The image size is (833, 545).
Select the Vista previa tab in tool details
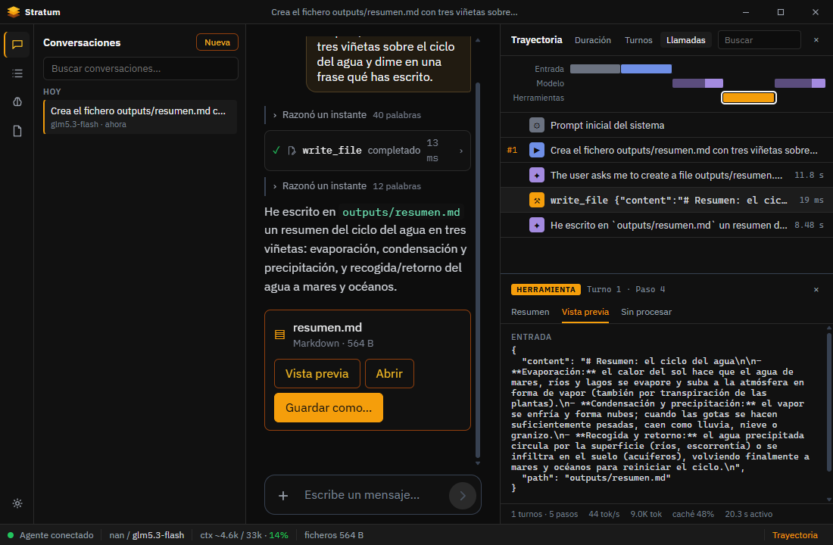point(585,312)
